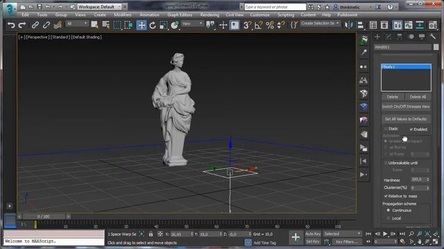The height and width of the screenshot is (249, 444).
Task: Activate the Select and Move tool
Action: click(x=142, y=25)
